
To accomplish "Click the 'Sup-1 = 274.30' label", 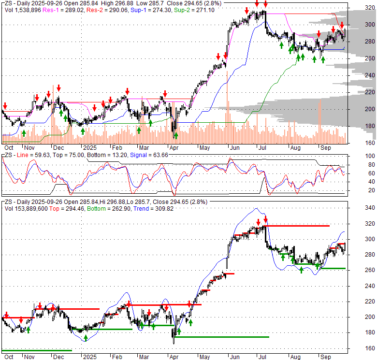I will 151,10.
